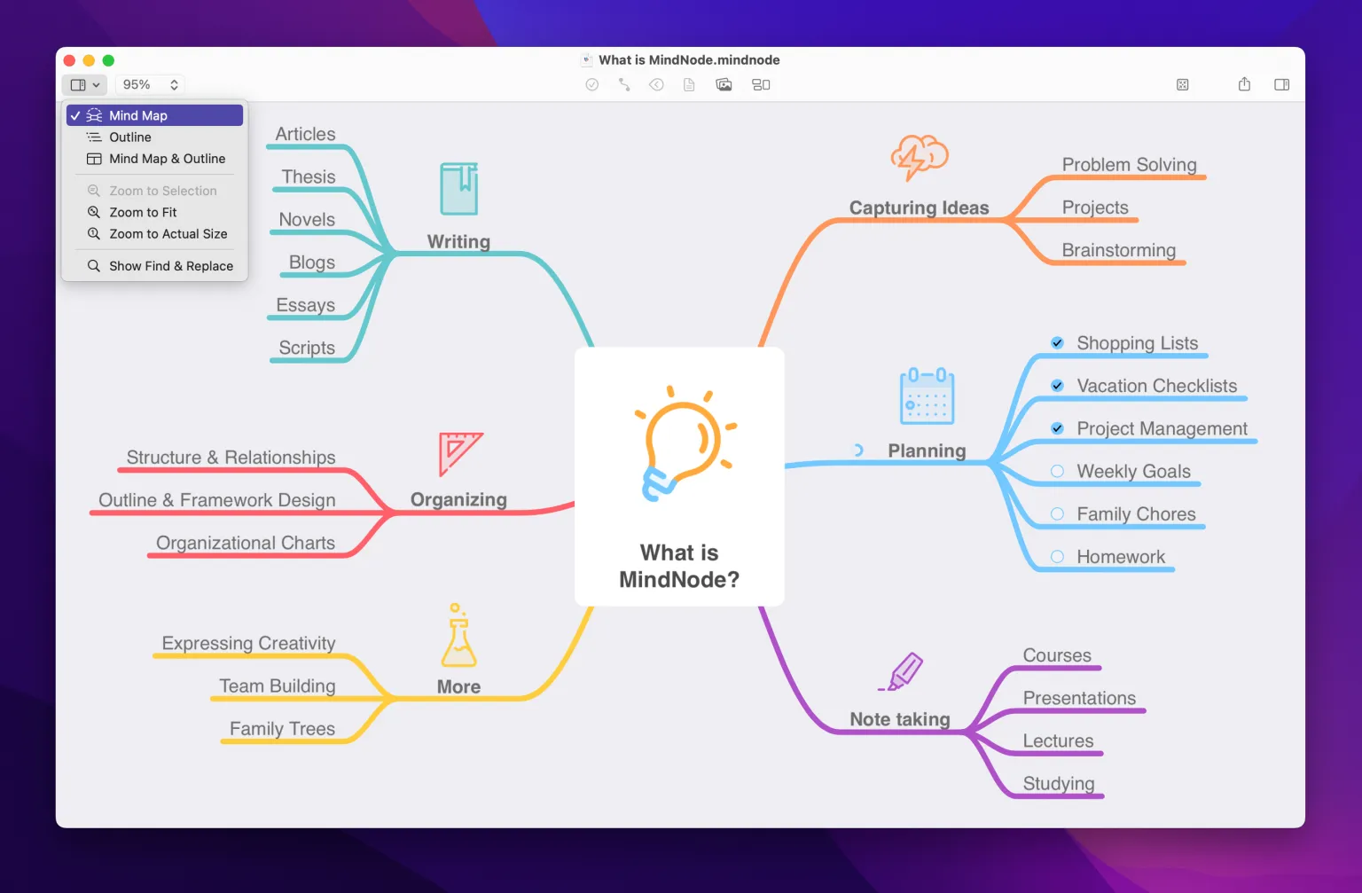This screenshot has height=893, width=1362.
Task: Open Show Find & Replace
Action: [x=170, y=265]
